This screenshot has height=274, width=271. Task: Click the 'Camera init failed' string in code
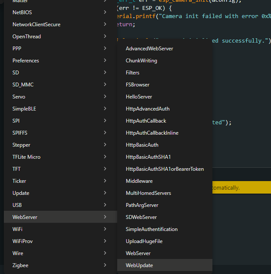click(x=215, y=16)
